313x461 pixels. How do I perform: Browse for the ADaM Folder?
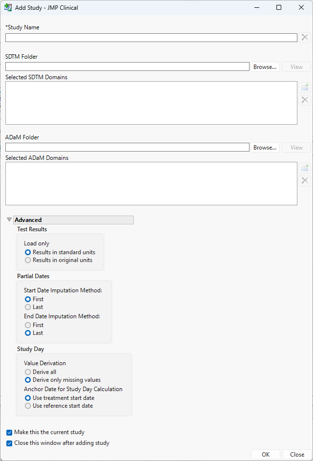click(x=265, y=148)
